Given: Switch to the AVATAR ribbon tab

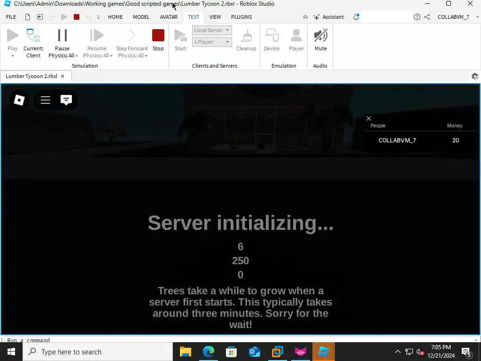Looking at the screenshot, I should [169, 17].
